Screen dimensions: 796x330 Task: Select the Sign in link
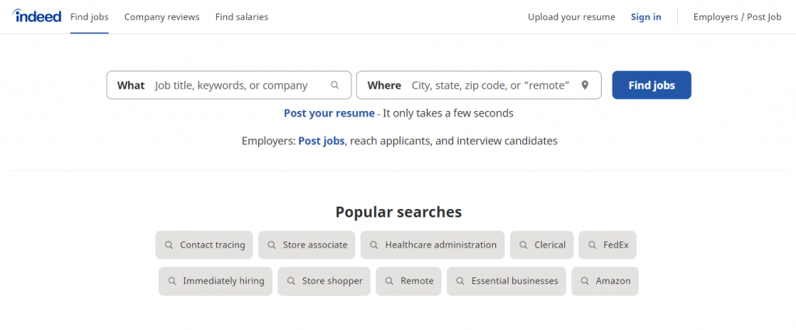tap(646, 17)
